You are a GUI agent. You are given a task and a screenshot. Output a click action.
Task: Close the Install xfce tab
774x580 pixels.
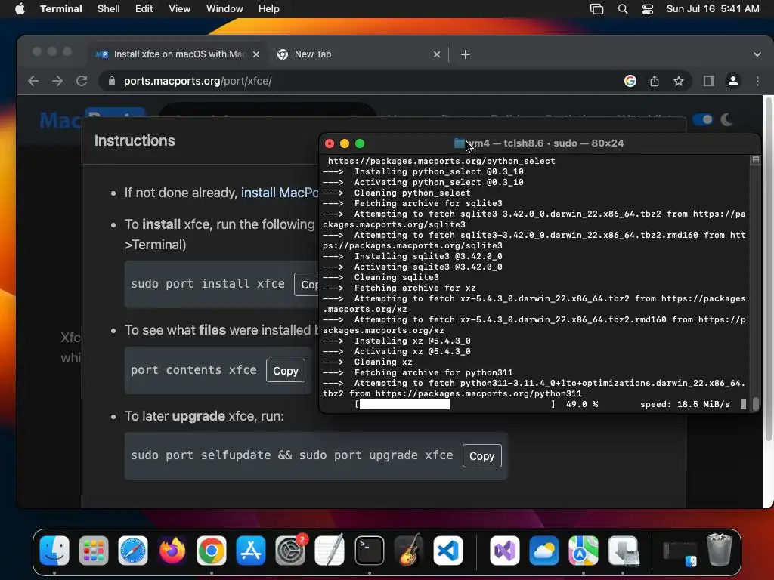(256, 54)
